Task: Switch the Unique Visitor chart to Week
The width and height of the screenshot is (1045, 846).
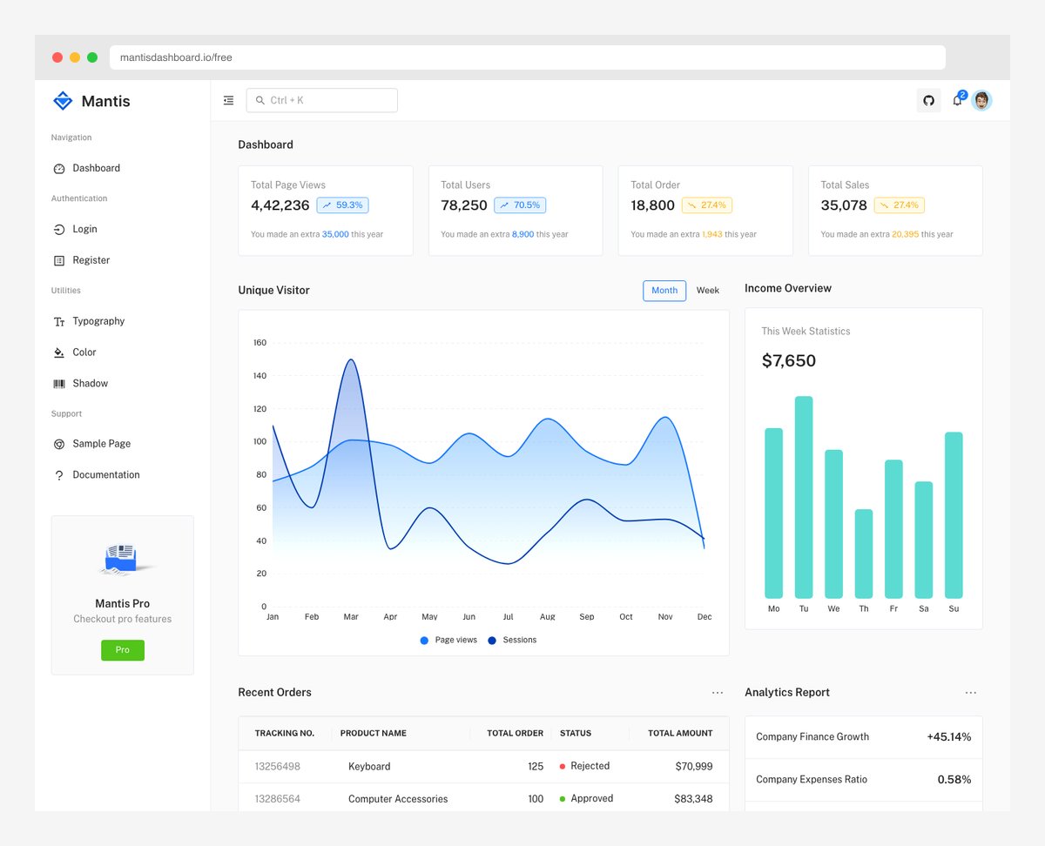Action: click(707, 290)
